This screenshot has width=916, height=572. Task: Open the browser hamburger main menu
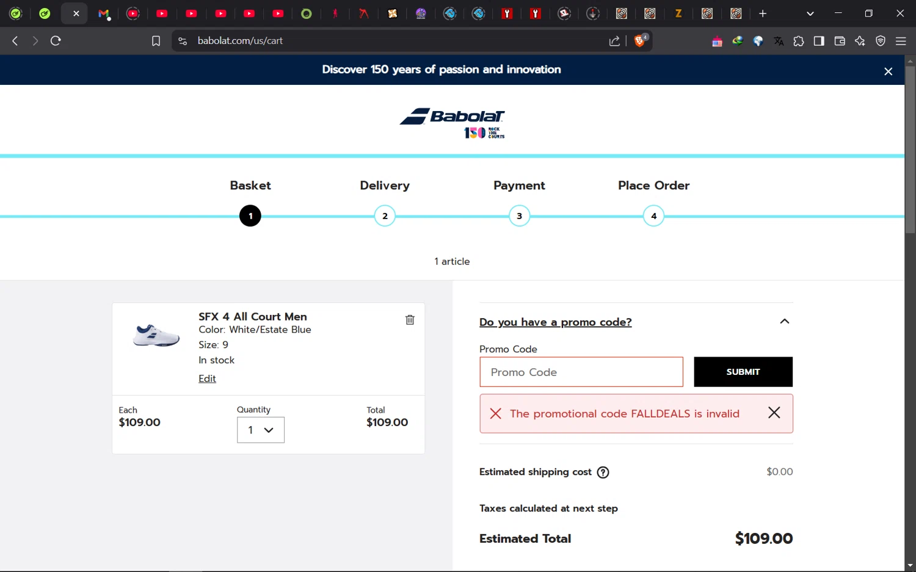pos(901,41)
